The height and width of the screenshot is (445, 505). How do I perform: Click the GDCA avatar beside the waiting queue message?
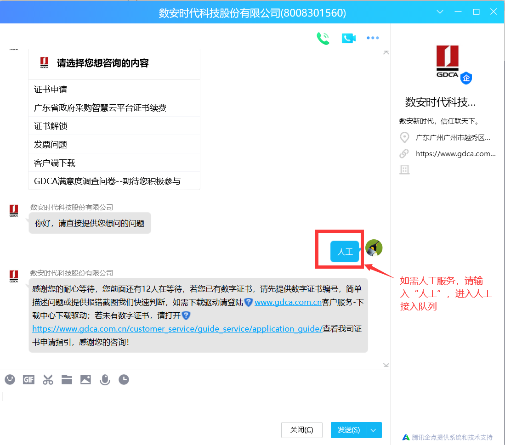pos(13,276)
